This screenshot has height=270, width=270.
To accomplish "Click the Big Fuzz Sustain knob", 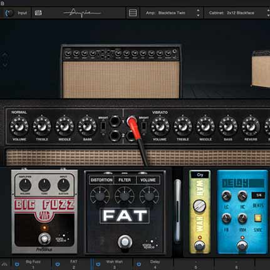I will tap(63, 185).
